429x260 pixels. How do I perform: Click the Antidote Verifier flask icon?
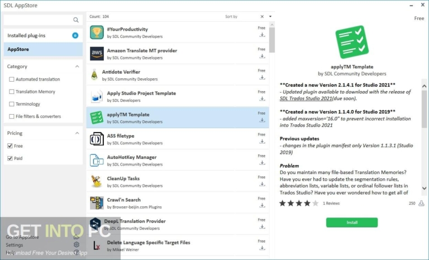coord(94,75)
